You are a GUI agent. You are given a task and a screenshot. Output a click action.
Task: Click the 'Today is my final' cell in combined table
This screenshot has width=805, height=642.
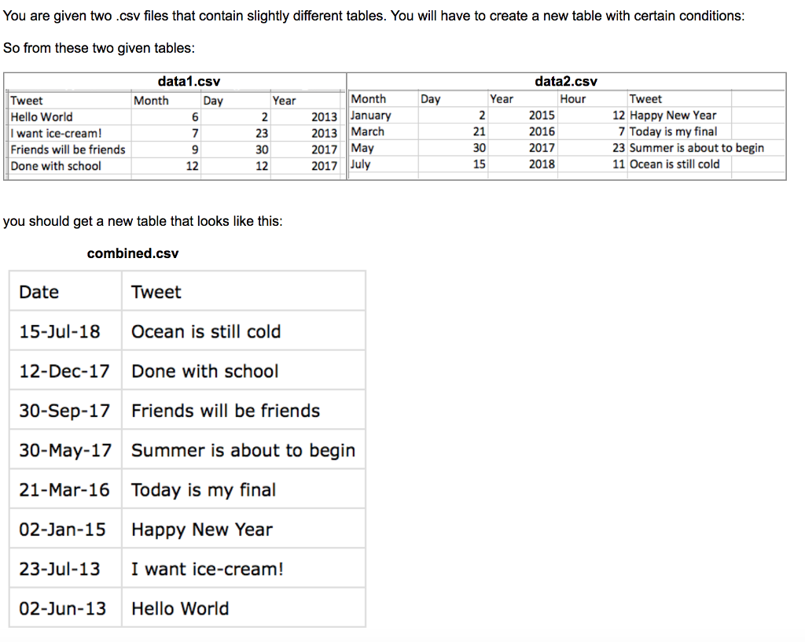tap(244, 489)
